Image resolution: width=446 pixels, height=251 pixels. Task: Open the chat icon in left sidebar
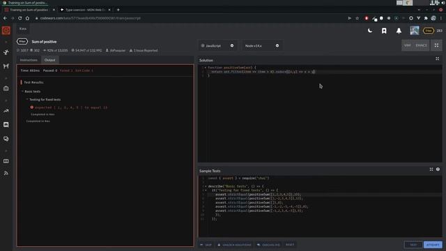6,125
